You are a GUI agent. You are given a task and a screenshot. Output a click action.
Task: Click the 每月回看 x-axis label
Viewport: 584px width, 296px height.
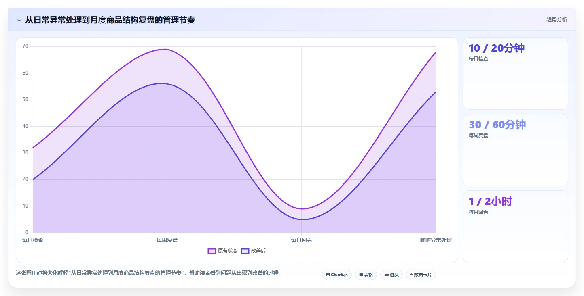(x=301, y=240)
